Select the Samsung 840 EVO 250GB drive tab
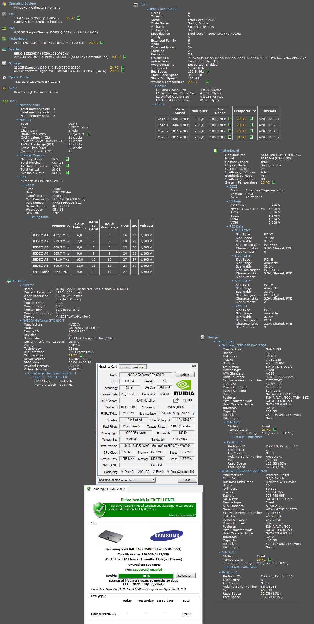This screenshot has width=314, height=624. click(x=106, y=489)
